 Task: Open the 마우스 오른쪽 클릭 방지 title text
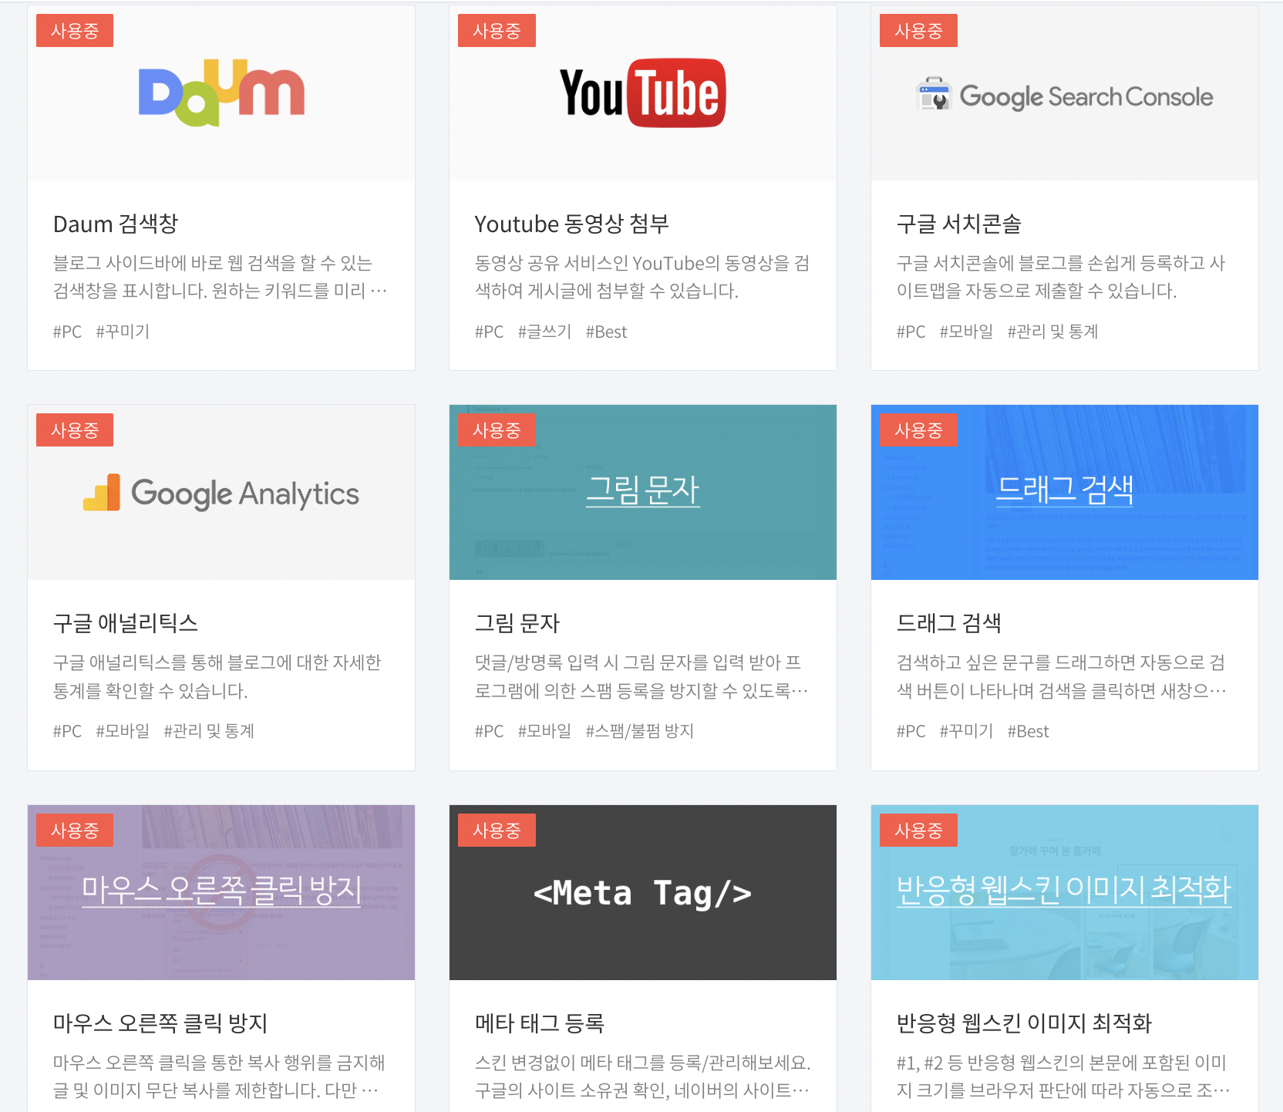pyautogui.click(x=160, y=1023)
